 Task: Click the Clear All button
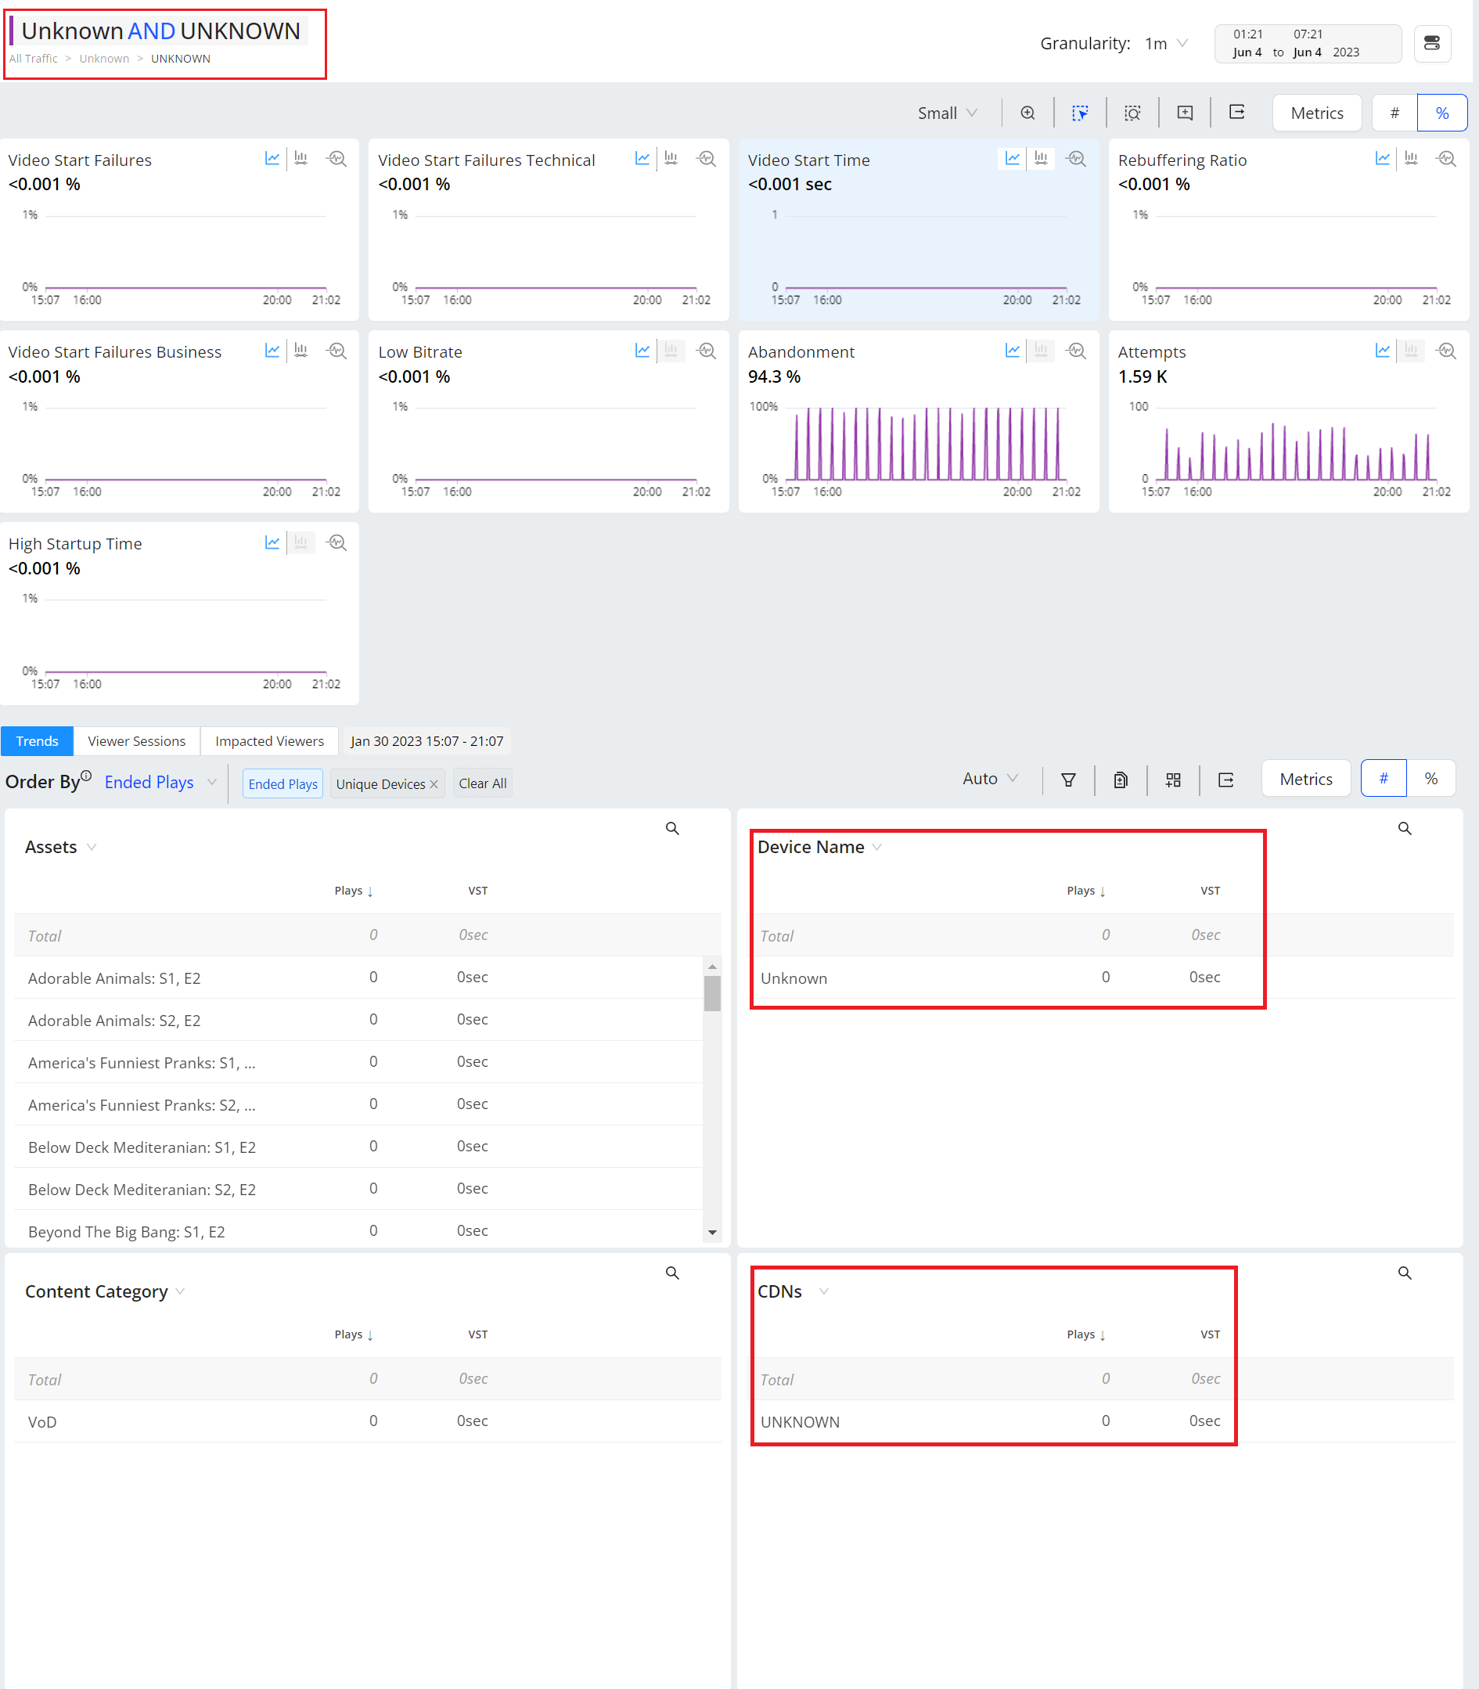(x=482, y=783)
